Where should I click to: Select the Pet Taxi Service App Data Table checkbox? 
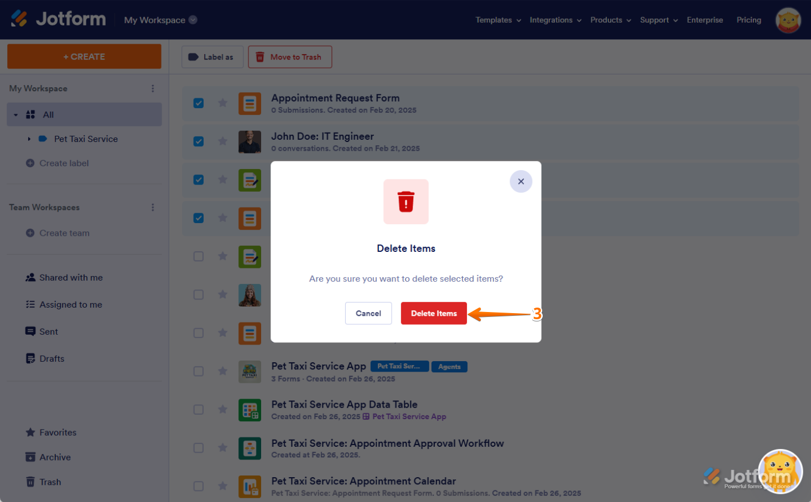coord(199,409)
